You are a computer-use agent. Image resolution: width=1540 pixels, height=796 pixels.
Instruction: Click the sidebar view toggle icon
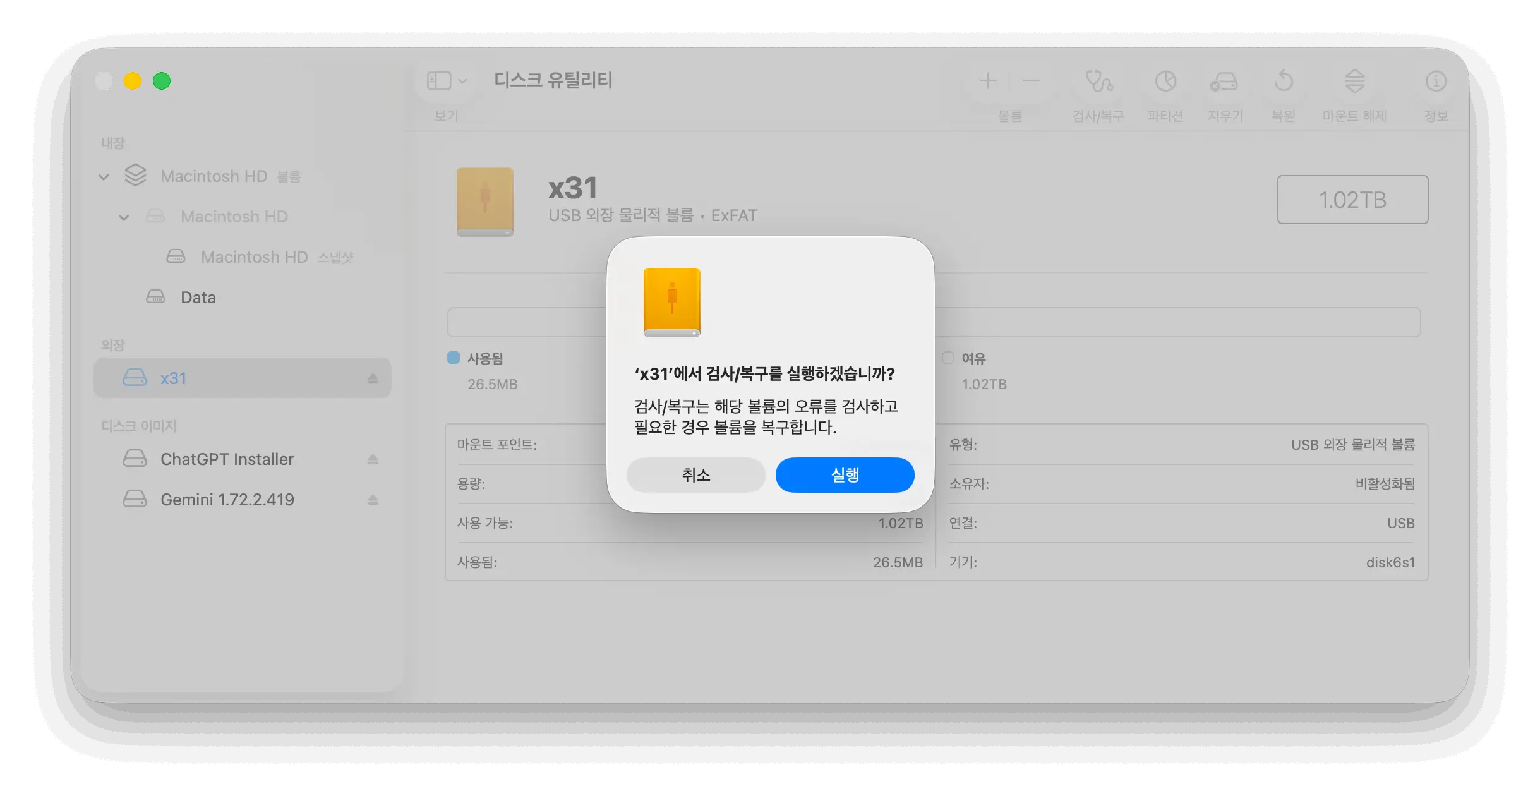tap(439, 81)
